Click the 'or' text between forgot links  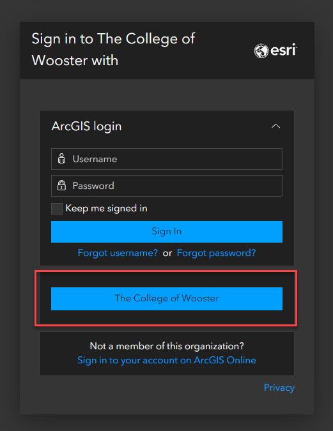[x=167, y=253]
